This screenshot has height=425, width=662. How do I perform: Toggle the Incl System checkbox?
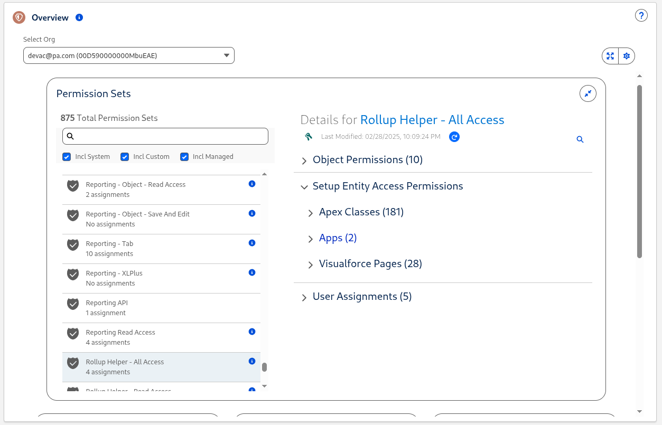[67, 157]
